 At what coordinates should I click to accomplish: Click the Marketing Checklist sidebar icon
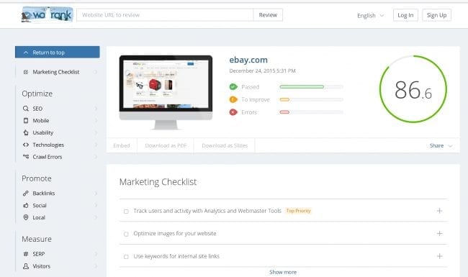(26, 72)
